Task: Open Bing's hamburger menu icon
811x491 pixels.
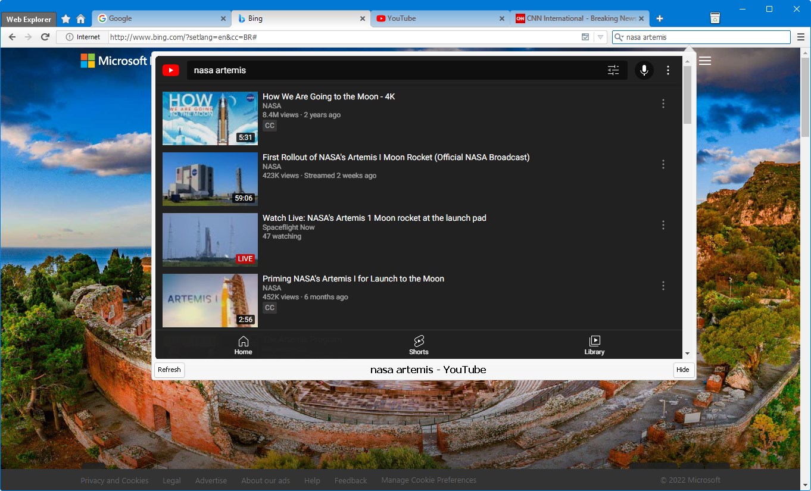Action: (x=705, y=61)
